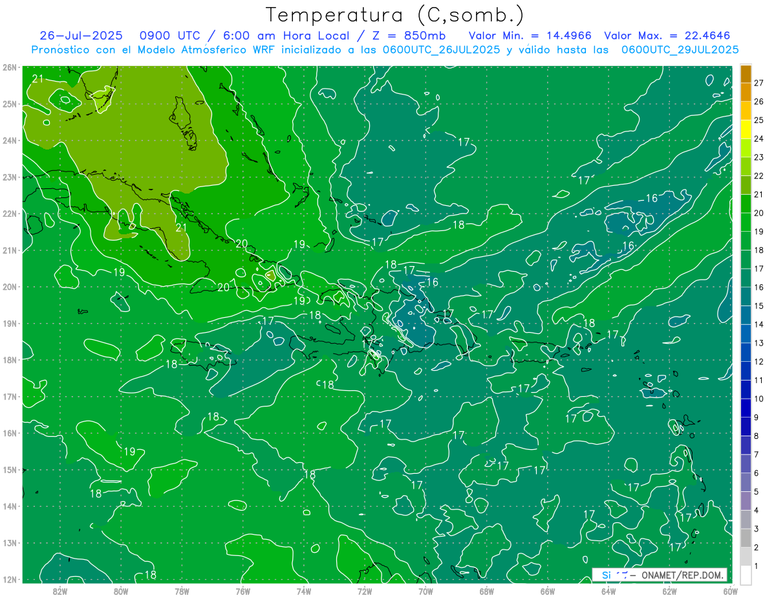Click the color scale label 10
This screenshot has width=776, height=600.
(x=759, y=399)
